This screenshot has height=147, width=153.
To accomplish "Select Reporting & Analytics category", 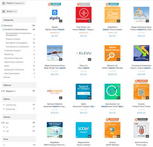I will click(14, 62).
